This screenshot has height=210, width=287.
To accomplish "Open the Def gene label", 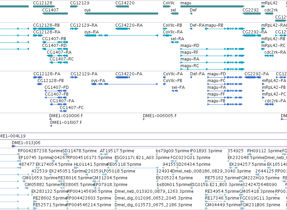I will pos(193,10).
